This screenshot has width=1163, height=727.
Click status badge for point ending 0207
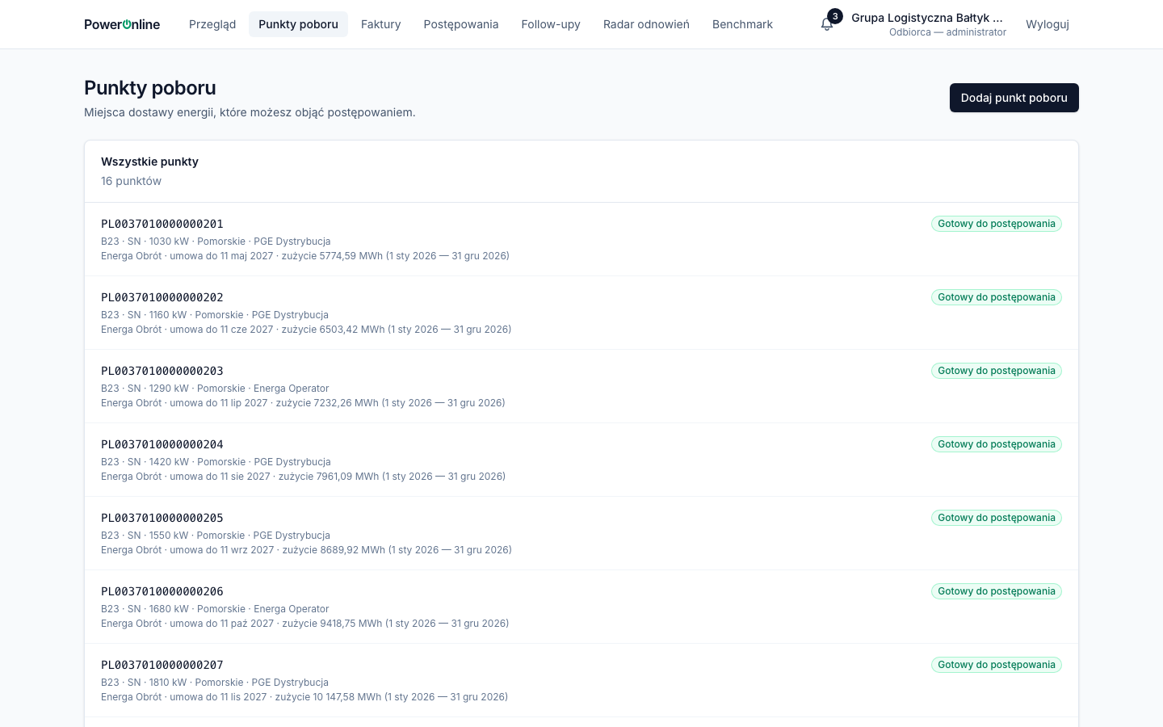point(997,665)
